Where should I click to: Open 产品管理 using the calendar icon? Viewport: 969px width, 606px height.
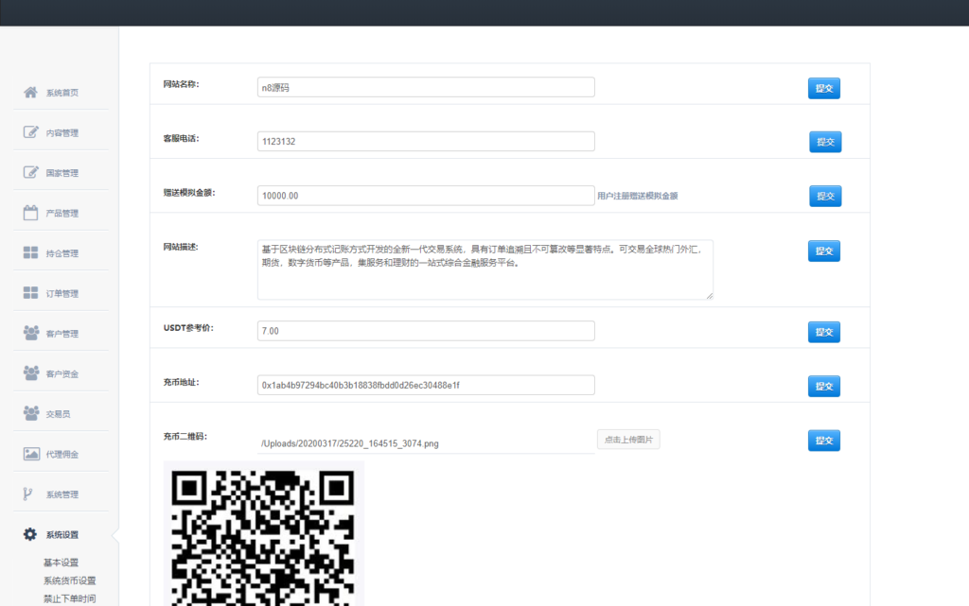point(29,212)
